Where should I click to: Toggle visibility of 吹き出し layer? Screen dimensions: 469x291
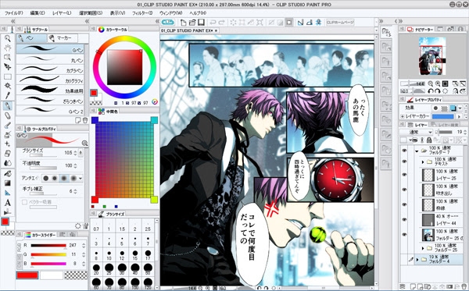click(x=404, y=190)
